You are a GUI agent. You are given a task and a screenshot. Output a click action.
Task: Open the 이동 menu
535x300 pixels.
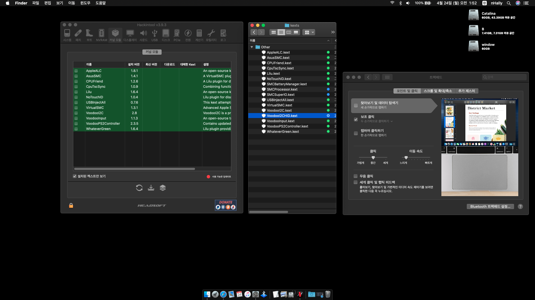click(x=72, y=3)
